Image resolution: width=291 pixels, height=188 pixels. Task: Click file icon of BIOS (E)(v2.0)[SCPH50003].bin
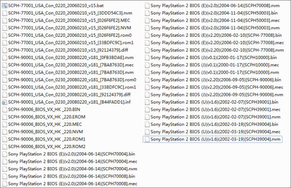147,13
